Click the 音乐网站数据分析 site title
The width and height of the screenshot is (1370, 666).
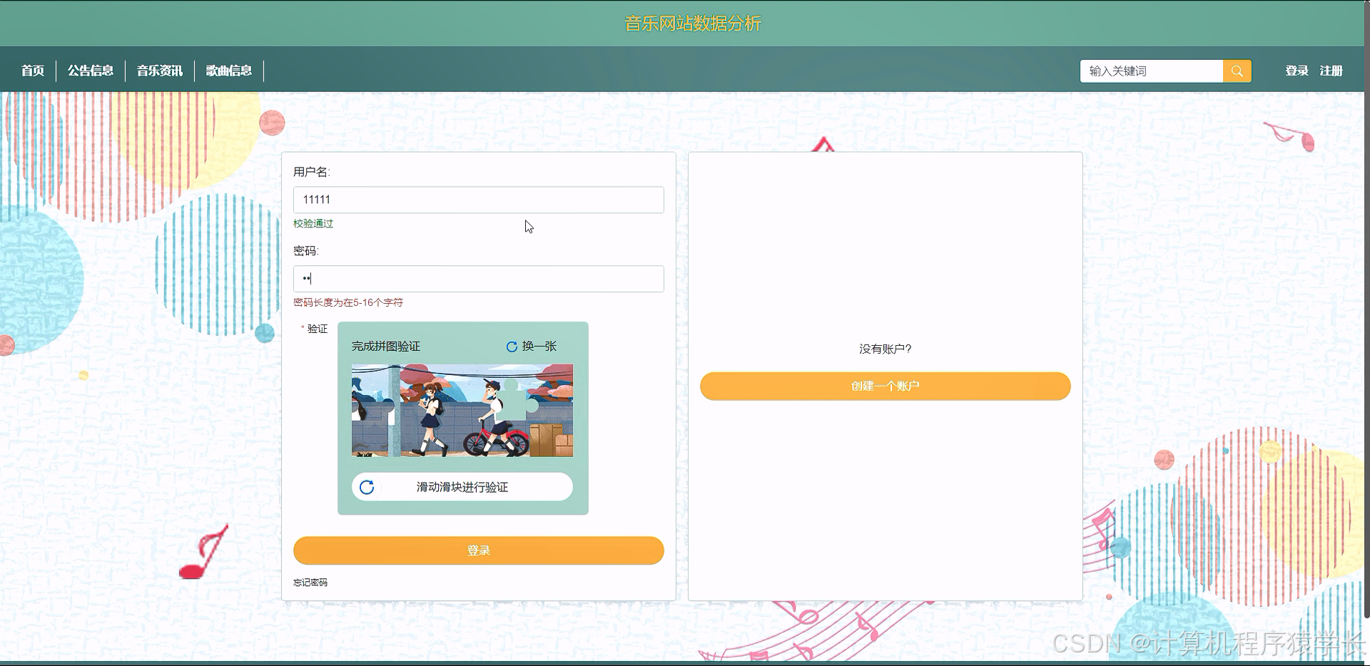[693, 24]
